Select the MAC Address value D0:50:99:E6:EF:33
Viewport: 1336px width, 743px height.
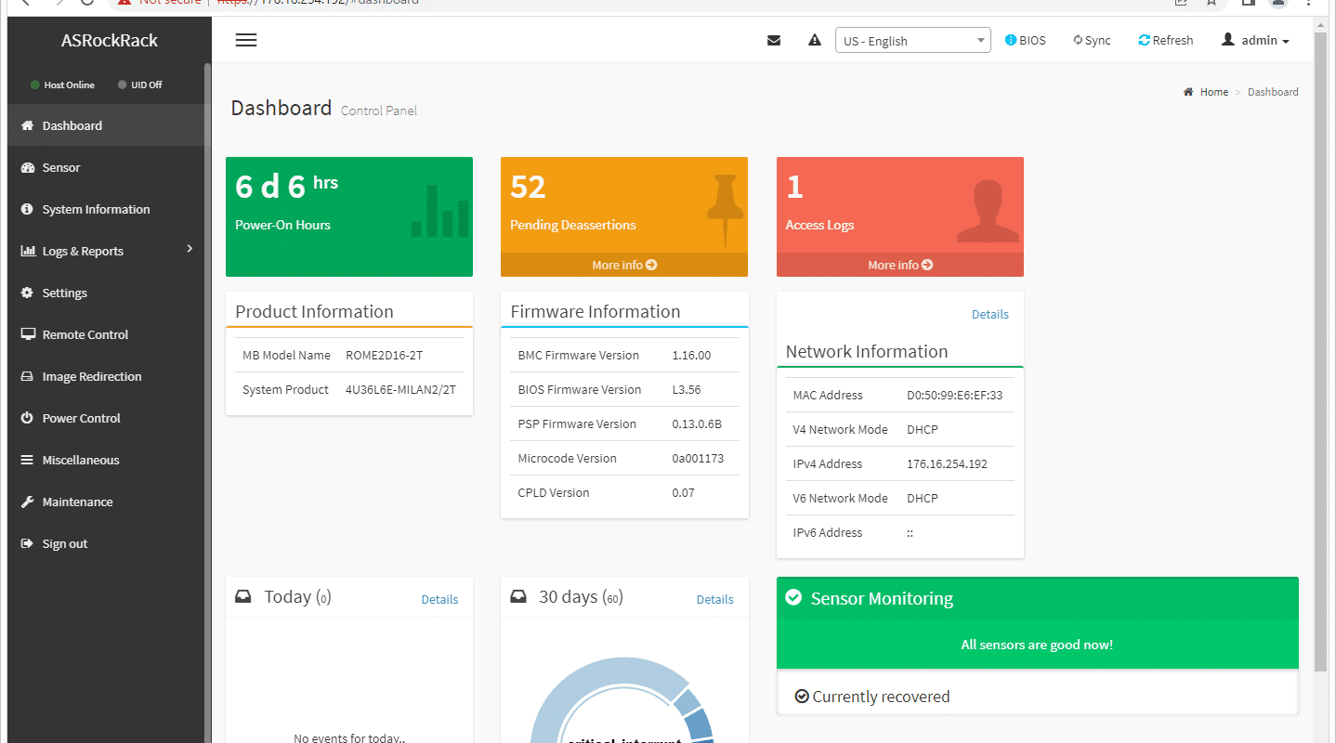point(954,395)
